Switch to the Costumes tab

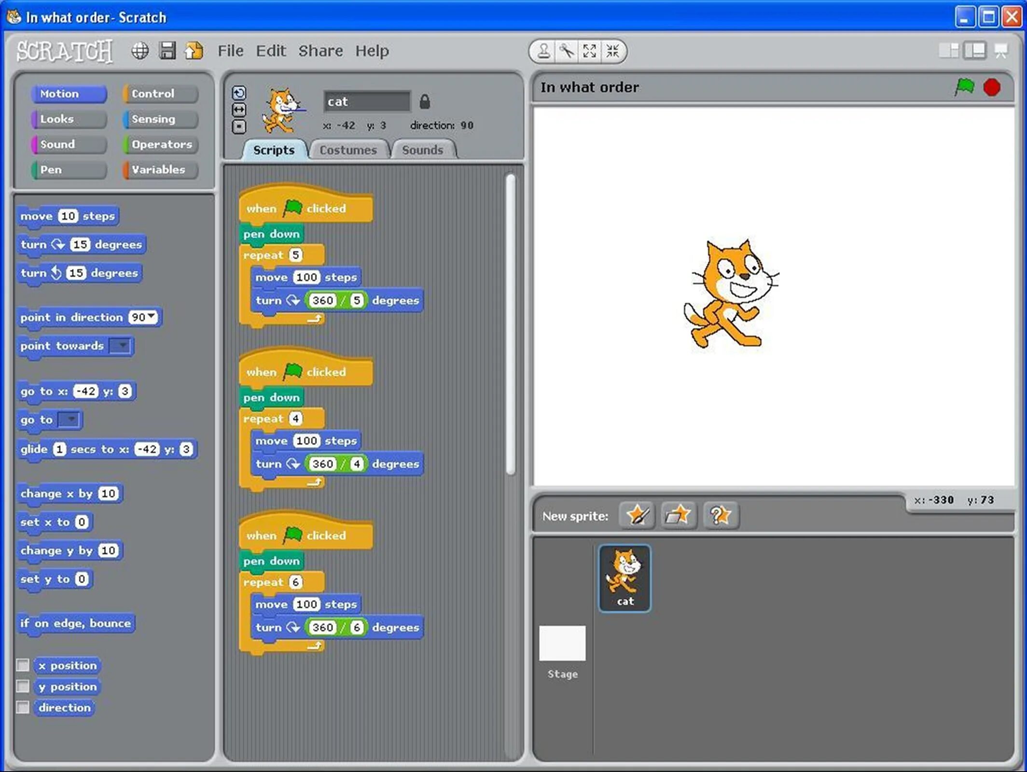(348, 150)
